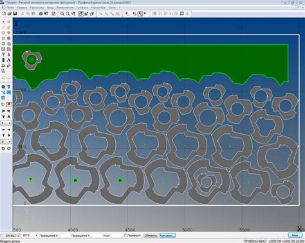This screenshot has width=305, height=243.
Task: Click the Приращение X input field
Action: click(x=65, y=235)
